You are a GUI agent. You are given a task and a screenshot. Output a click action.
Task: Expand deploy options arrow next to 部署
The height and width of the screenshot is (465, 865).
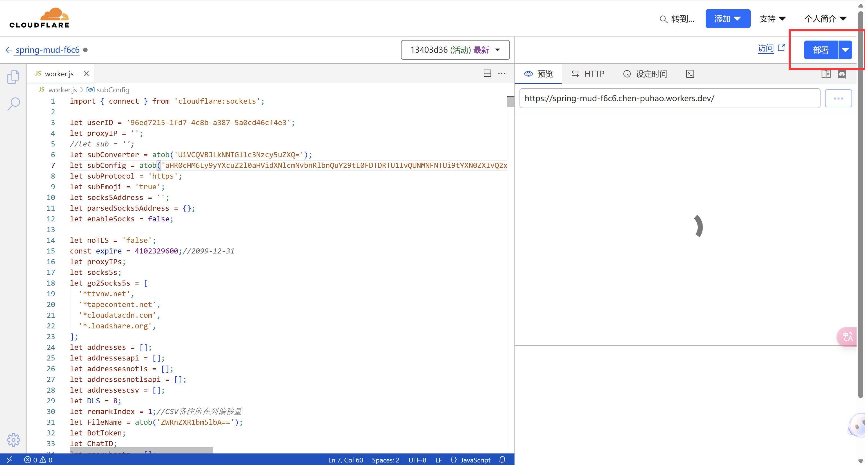tap(845, 50)
